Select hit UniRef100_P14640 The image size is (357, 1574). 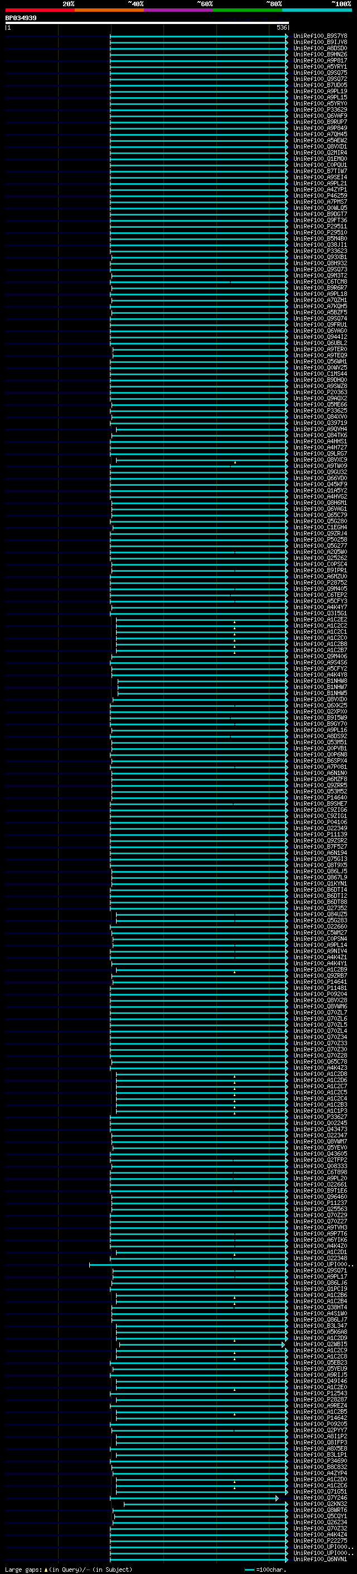(320, 797)
